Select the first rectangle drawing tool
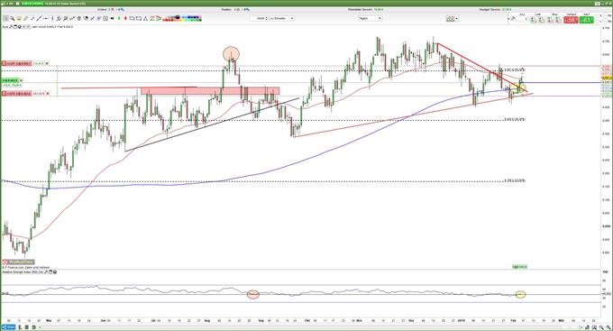Viewport: 613px width, 331px height. [x=133, y=18]
